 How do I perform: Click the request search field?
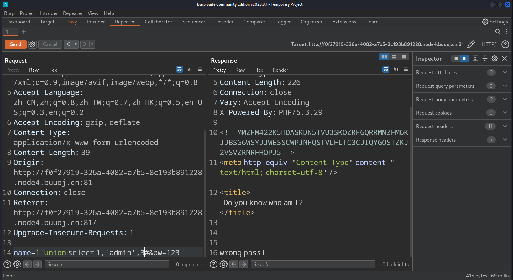[107, 264]
